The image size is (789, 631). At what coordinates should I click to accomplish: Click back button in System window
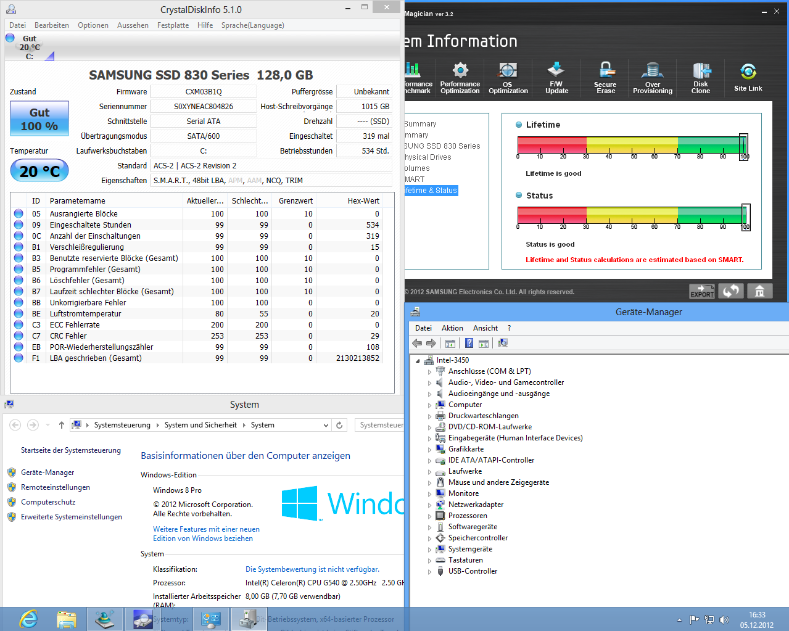[x=15, y=425]
